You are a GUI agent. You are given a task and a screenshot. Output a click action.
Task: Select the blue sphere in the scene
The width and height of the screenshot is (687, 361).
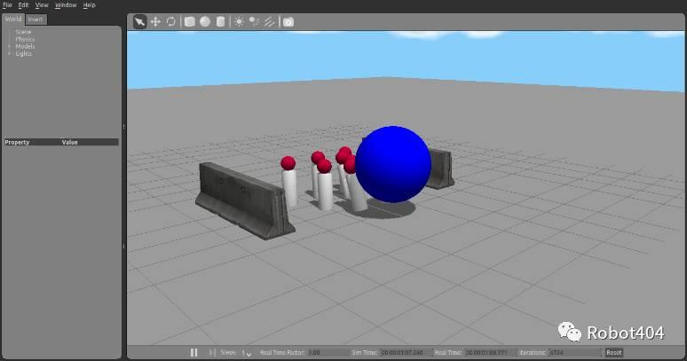[x=393, y=164]
